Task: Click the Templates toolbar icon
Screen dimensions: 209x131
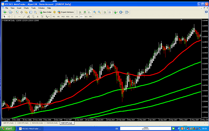Action: tap(126, 12)
